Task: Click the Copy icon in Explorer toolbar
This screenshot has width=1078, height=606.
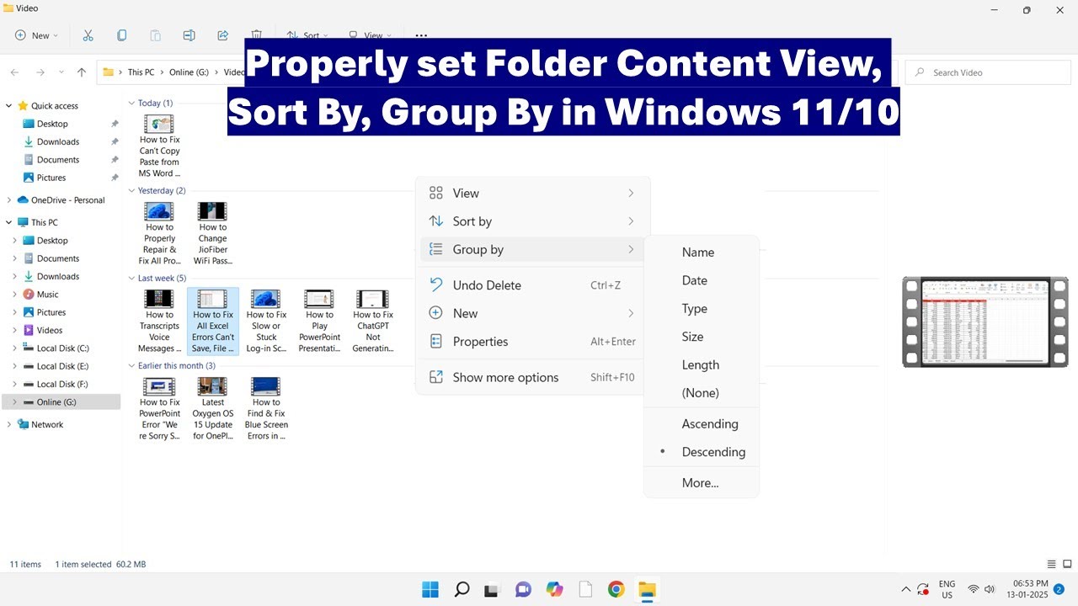Action: tap(121, 35)
